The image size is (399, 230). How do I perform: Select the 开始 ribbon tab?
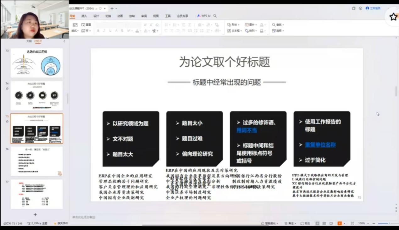point(72,16)
